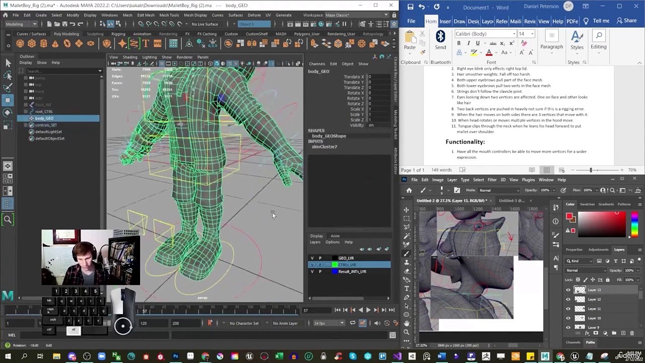Open Photoshop layer blend mode Normal dropdown

pos(586,270)
